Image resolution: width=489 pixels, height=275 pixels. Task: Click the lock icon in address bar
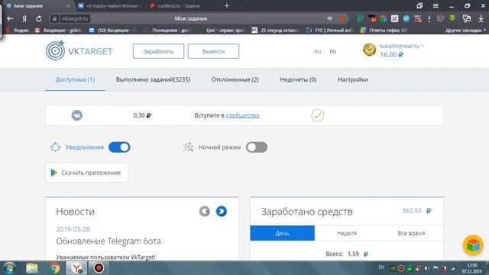pyautogui.click(x=54, y=18)
